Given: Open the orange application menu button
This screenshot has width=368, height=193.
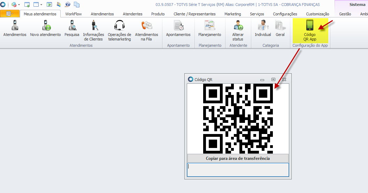Looking at the screenshot, I should coord(10,14).
